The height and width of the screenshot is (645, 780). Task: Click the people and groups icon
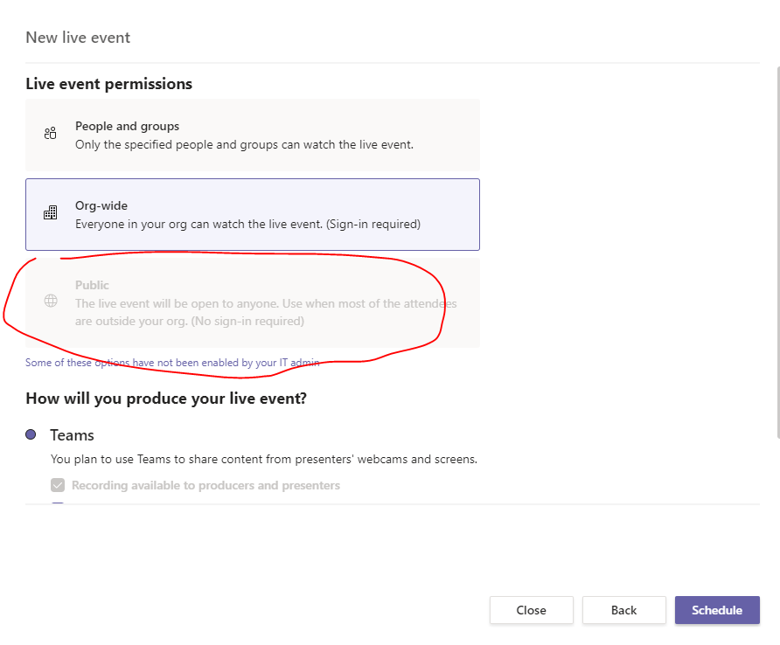(50, 134)
